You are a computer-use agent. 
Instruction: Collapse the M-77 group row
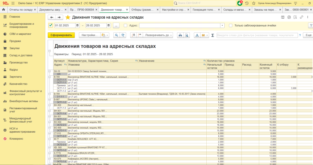(x=50, y=139)
